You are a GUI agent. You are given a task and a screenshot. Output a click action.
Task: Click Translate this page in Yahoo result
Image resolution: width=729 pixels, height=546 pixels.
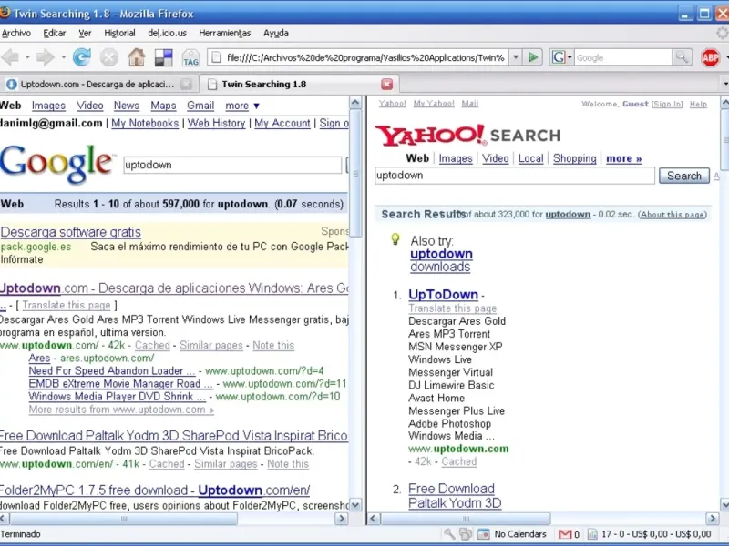point(452,308)
